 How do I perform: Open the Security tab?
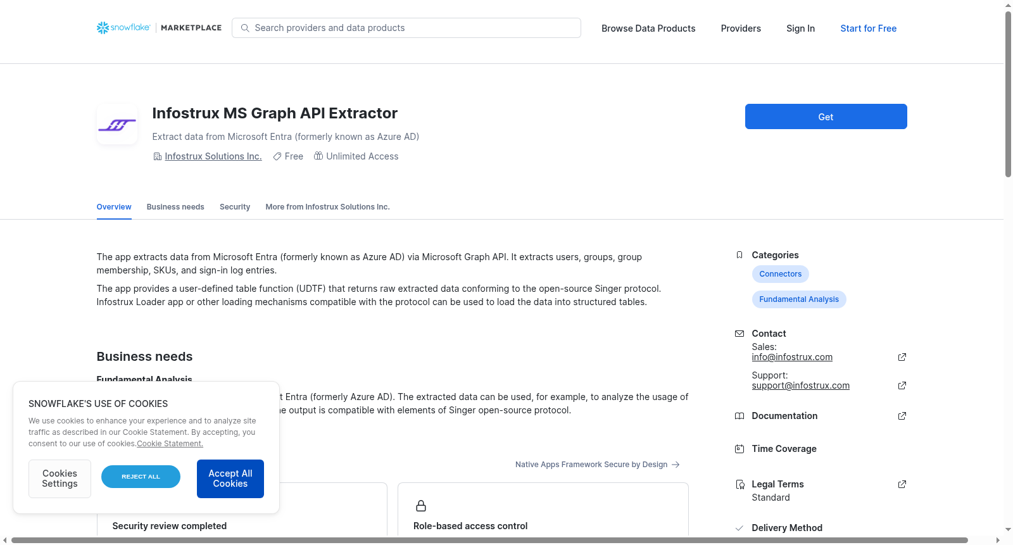[235, 207]
